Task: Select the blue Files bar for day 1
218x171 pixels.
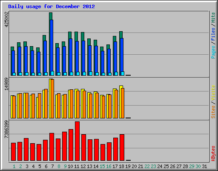Action: (13, 62)
